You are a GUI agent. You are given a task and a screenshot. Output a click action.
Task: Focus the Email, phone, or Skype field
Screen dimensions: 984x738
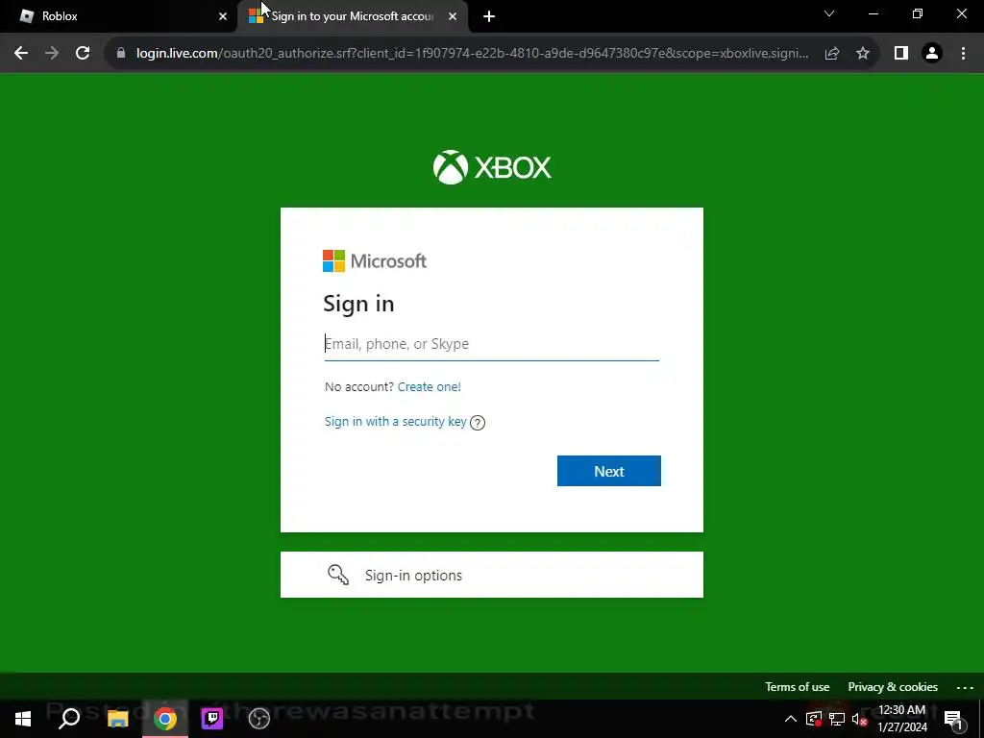(491, 344)
